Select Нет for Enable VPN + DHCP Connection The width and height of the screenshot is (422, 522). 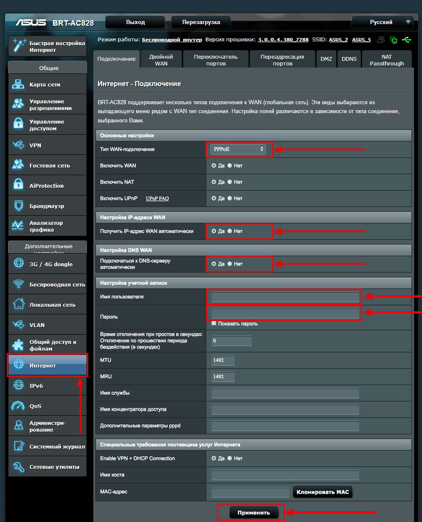pos(230,458)
